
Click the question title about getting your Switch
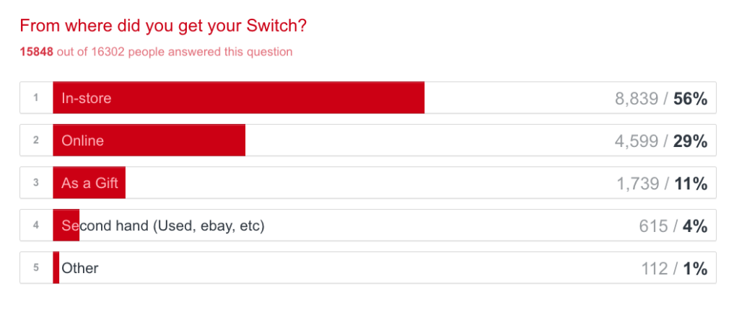[163, 26]
